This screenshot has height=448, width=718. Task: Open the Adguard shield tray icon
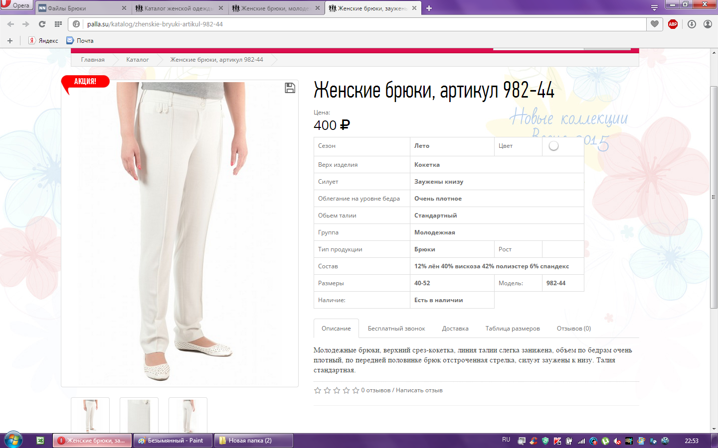545,441
